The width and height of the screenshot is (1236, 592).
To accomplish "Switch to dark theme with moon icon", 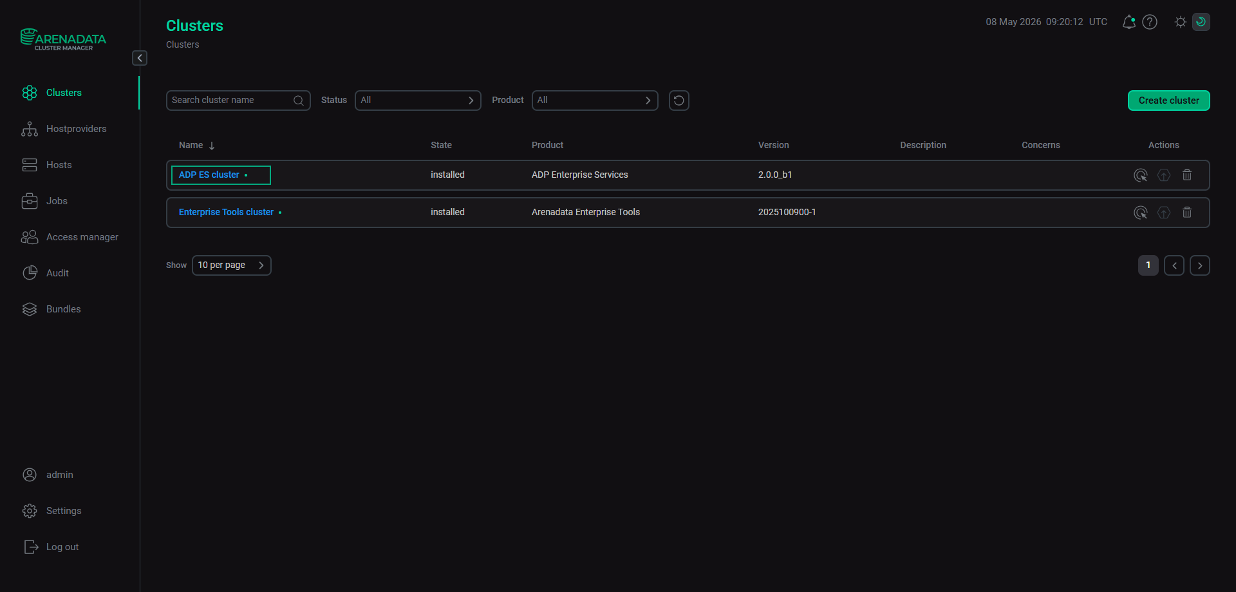I will tap(1201, 22).
